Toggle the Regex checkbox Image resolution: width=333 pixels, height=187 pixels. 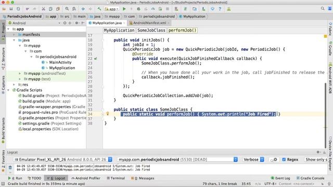click(284, 159)
